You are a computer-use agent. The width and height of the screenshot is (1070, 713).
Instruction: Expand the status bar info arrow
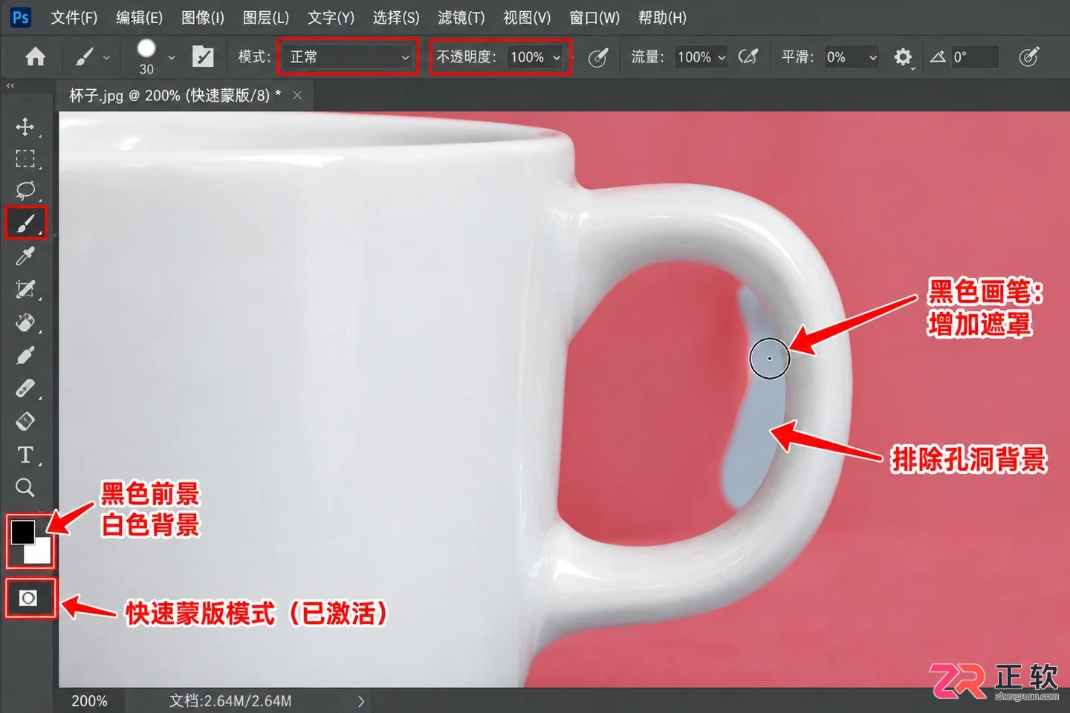click(x=361, y=700)
